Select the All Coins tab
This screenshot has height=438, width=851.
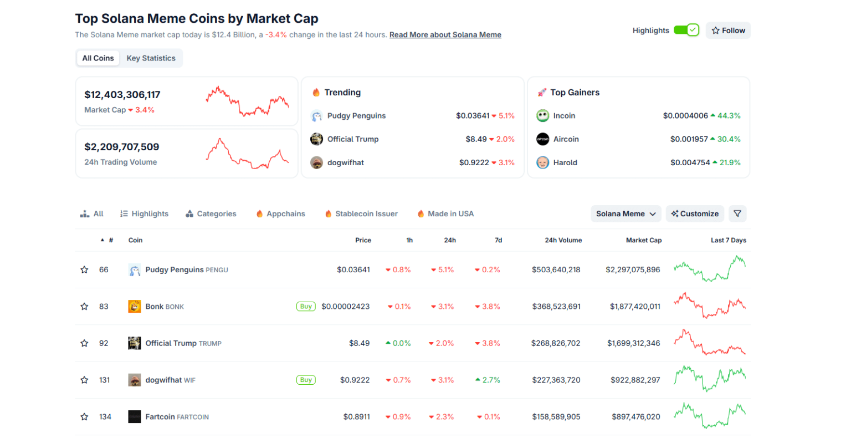pos(98,58)
